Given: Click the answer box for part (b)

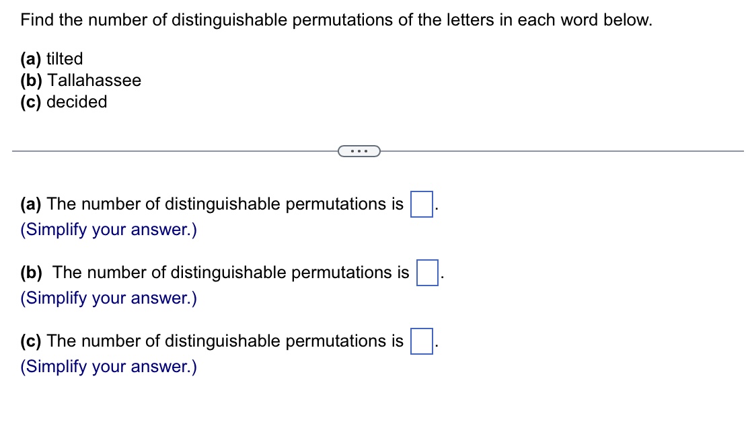Looking at the screenshot, I should pyautogui.click(x=428, y=273).
